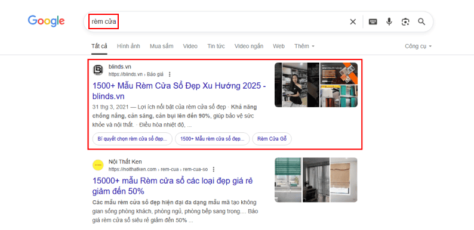Open the three-dot menu beside blinds.vn URL
Viewport: 474px width, 230px height.
pyautogui.click(x=170, y=74)
